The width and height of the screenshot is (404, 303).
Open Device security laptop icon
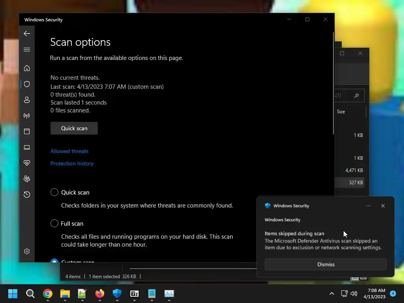click(x=27, y=147)
